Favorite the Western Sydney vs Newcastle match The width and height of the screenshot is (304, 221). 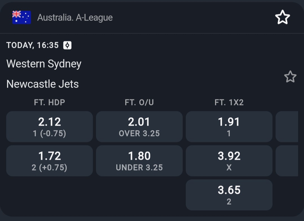(x=290, y=77)
